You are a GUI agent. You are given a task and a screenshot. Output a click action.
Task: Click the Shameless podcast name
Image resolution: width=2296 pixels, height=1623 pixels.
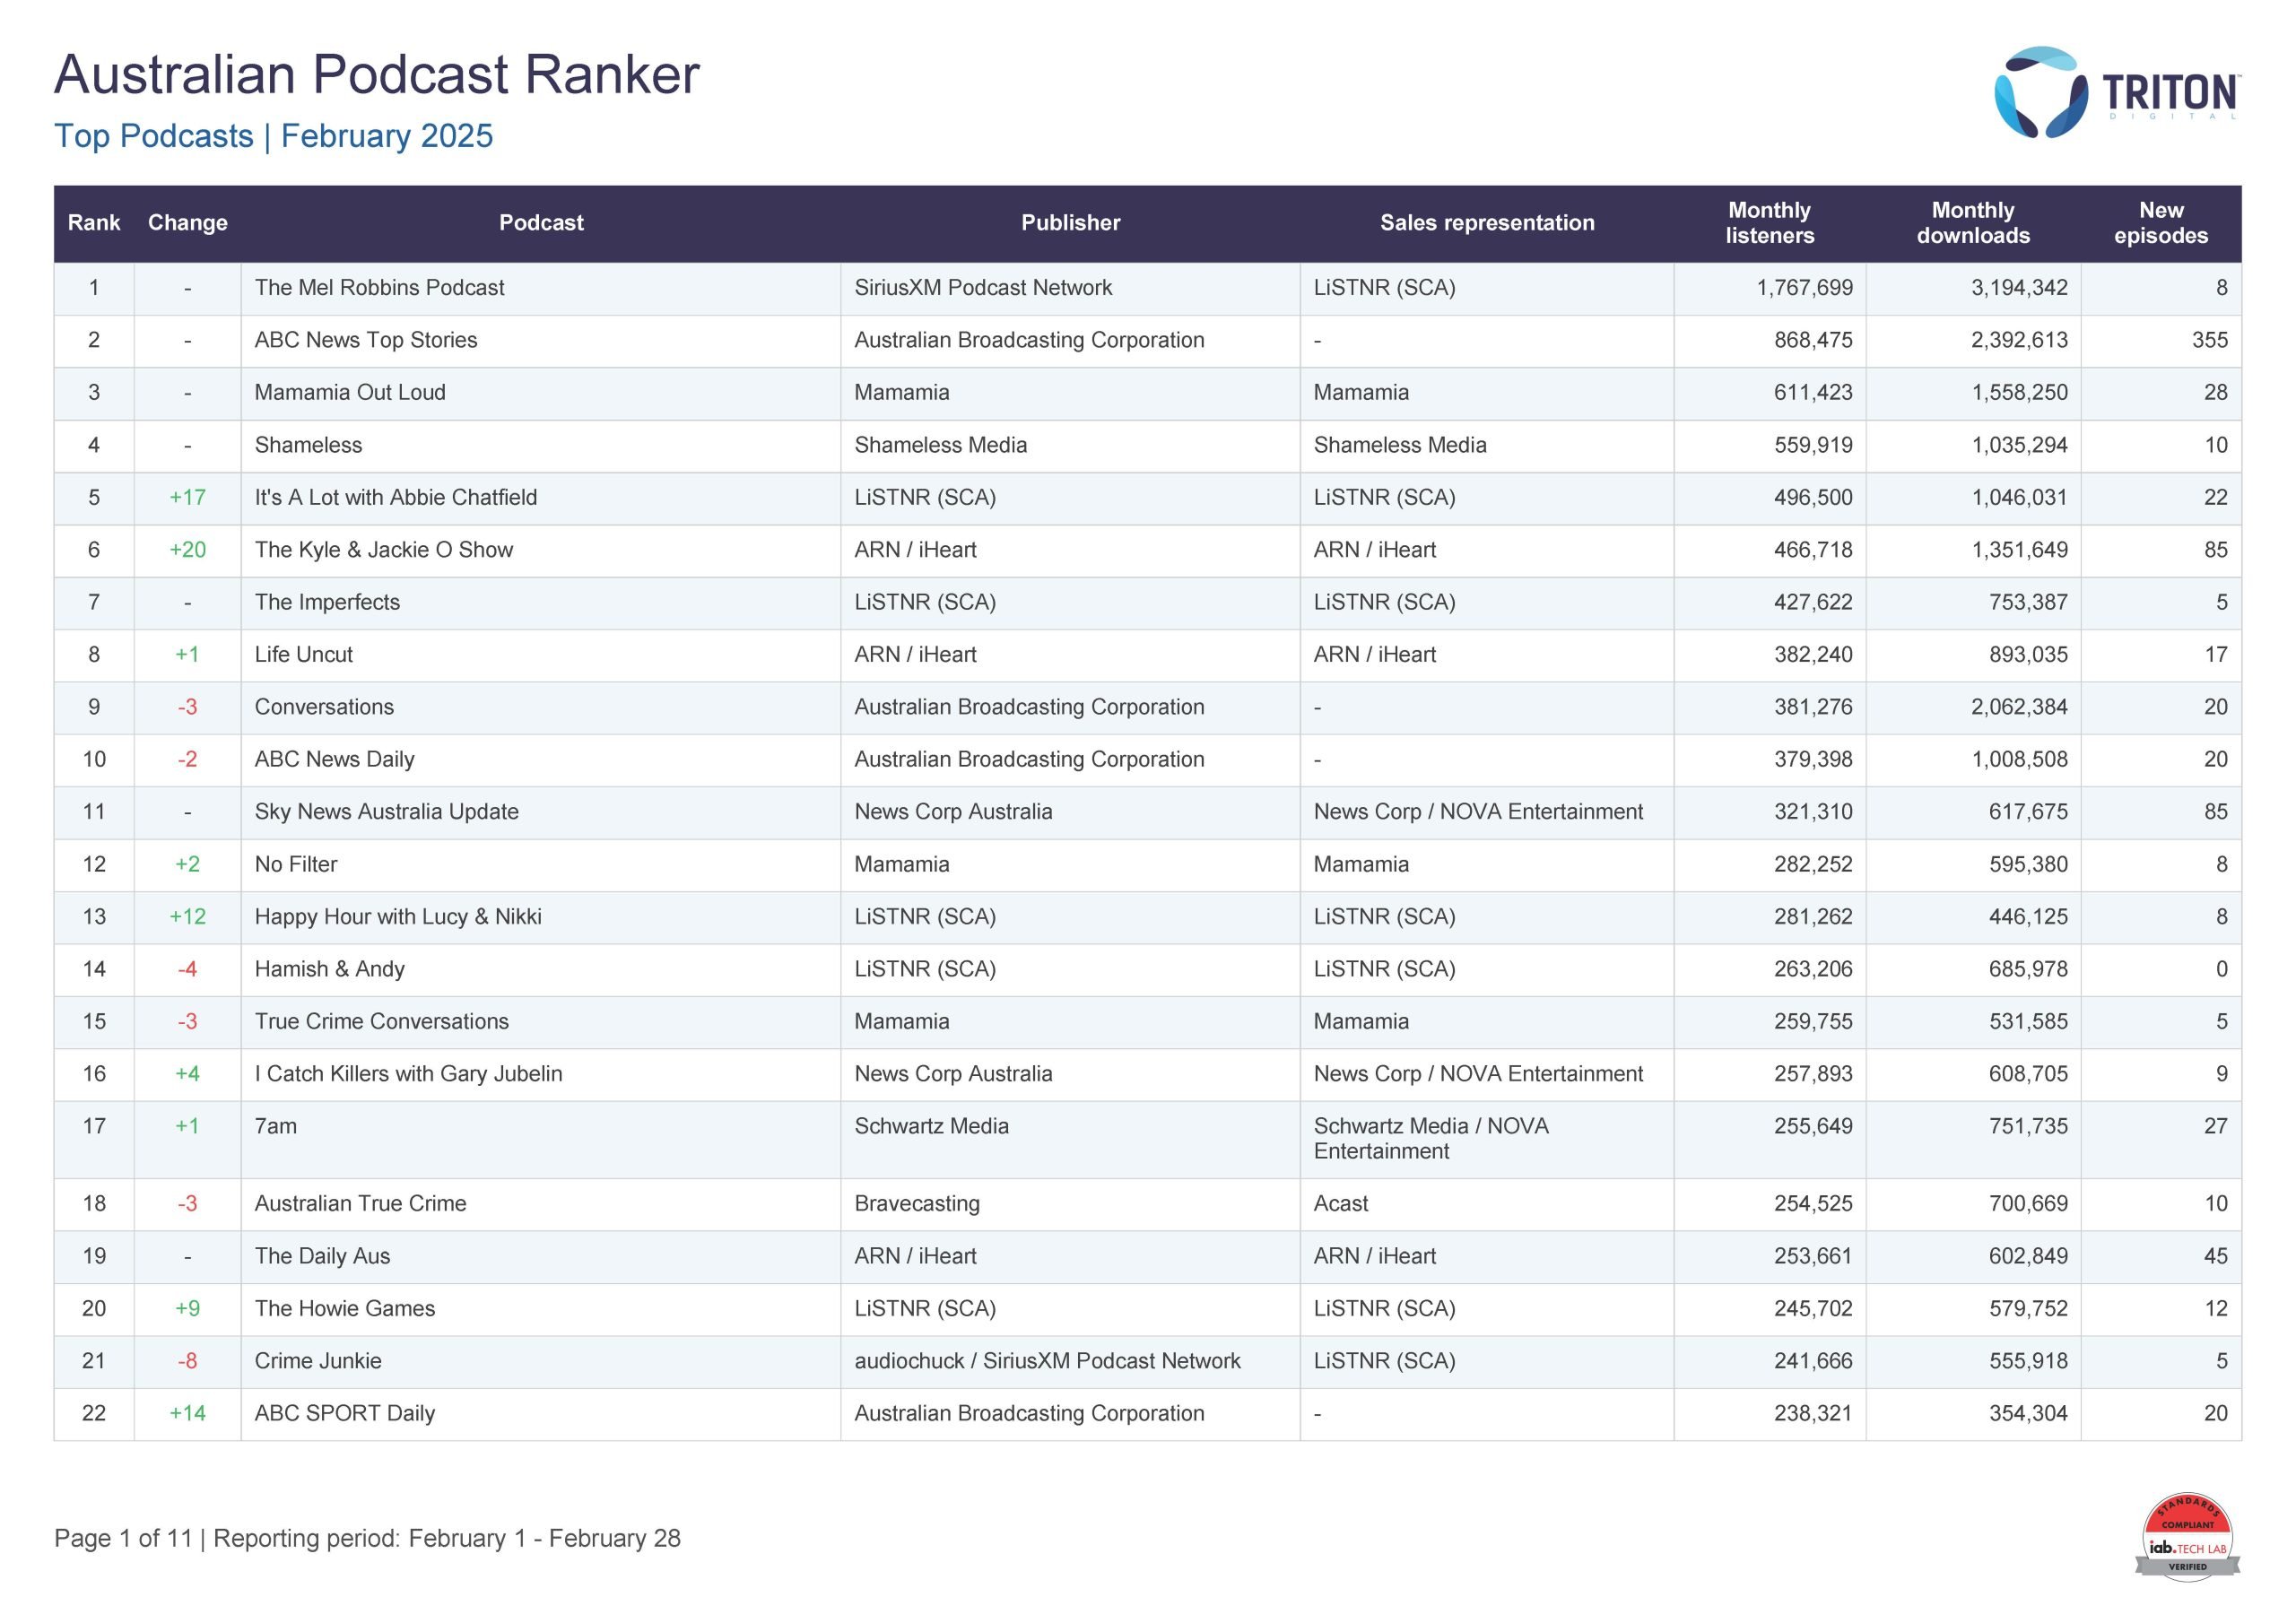click(x=308, y=445)
